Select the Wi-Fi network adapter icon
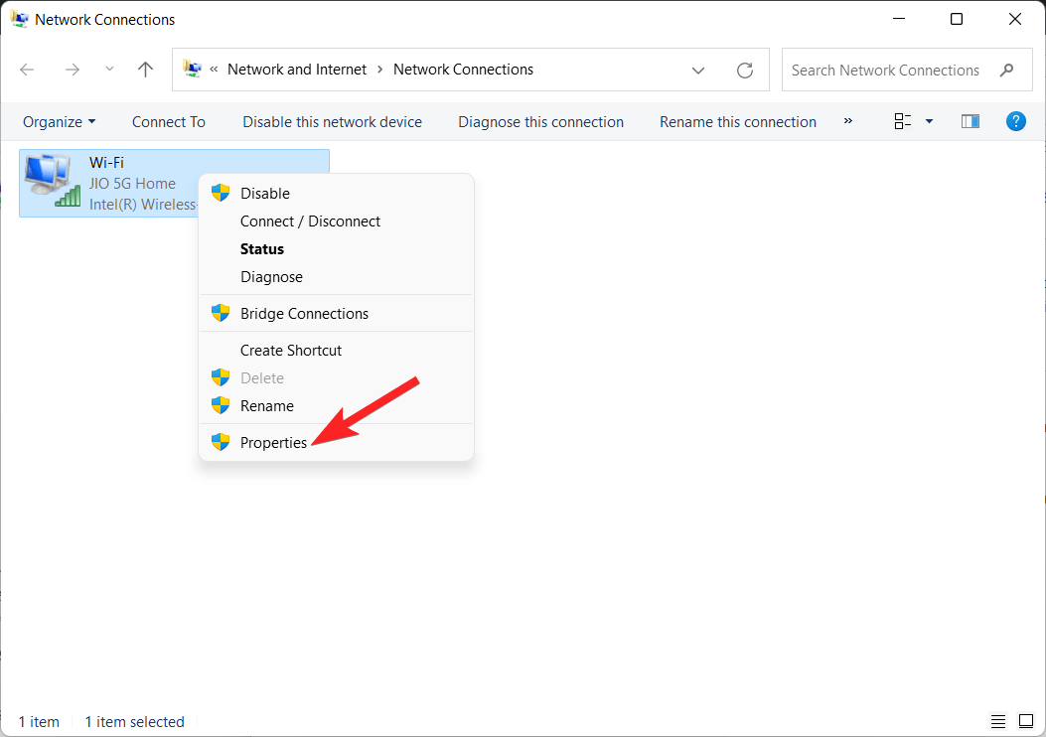The width and height of the screenshot is (1046, 737). pos(52,182)
